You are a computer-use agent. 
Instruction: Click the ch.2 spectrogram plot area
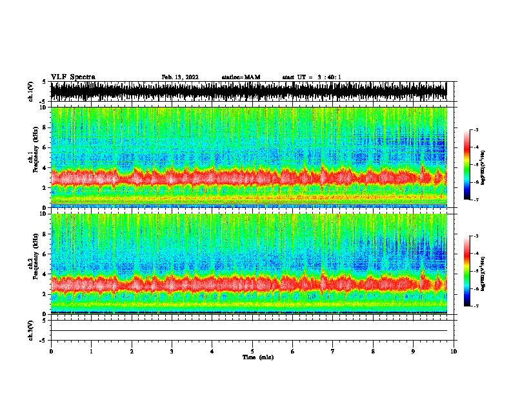[x=248, y=264]
